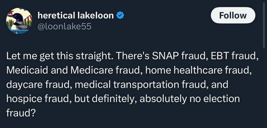This screenshot has width=267, height=128.
Task: Open the @loonlake55 handle link
Action: [x=64, y=26]
